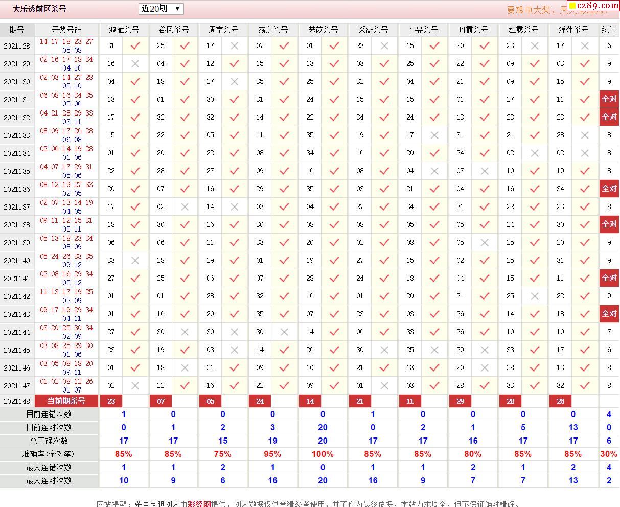620x507 pixels.
Task: Click the 大乐透前区杀号 page title
Action: (x=39, y=9)
